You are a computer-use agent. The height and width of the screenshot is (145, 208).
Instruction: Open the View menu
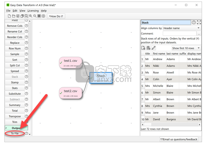point(22,11)
